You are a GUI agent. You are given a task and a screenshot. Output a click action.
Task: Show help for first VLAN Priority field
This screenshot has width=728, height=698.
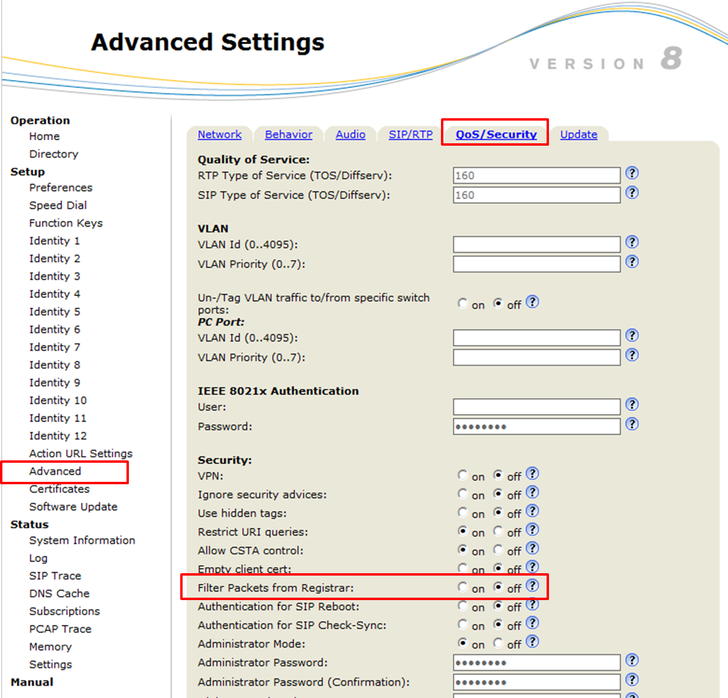click(632, 262)
